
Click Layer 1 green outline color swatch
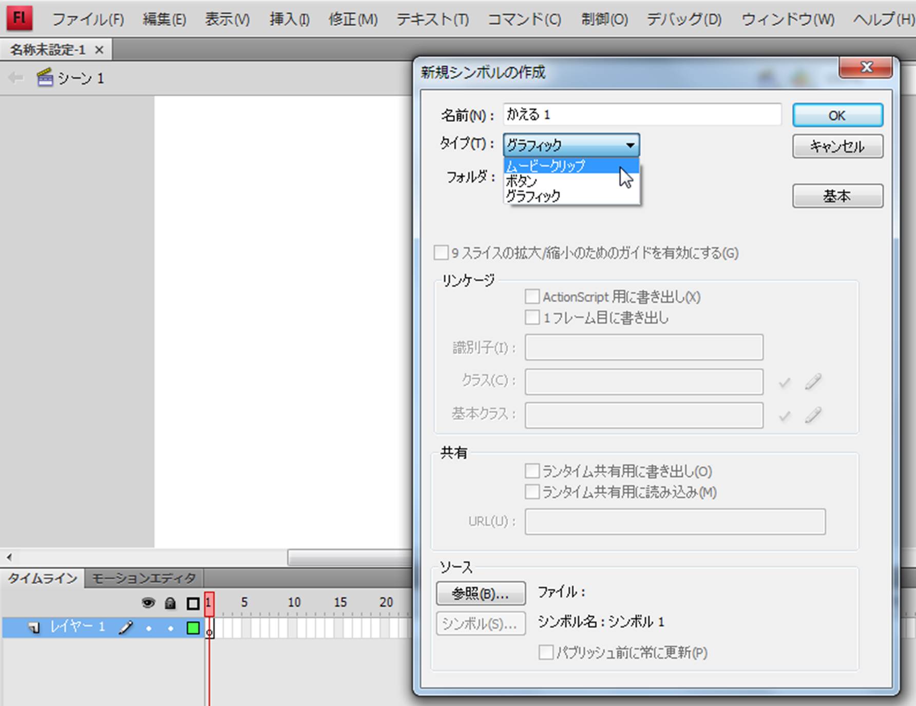click(193, 628)
